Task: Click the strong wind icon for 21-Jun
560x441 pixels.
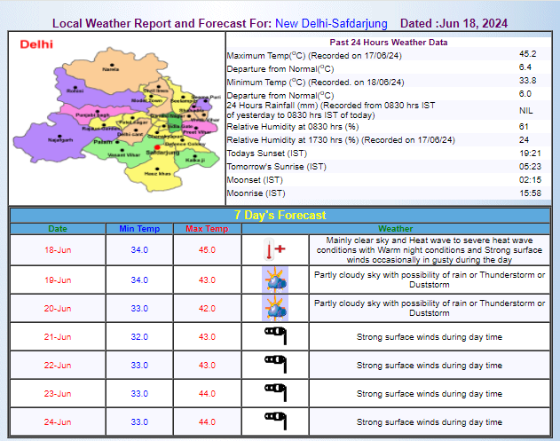Action: [x=275, y=336]
